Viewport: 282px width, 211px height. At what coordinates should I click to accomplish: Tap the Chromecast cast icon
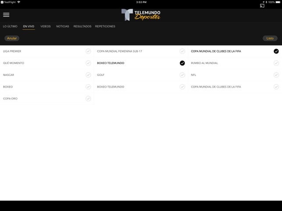[262, 6]
